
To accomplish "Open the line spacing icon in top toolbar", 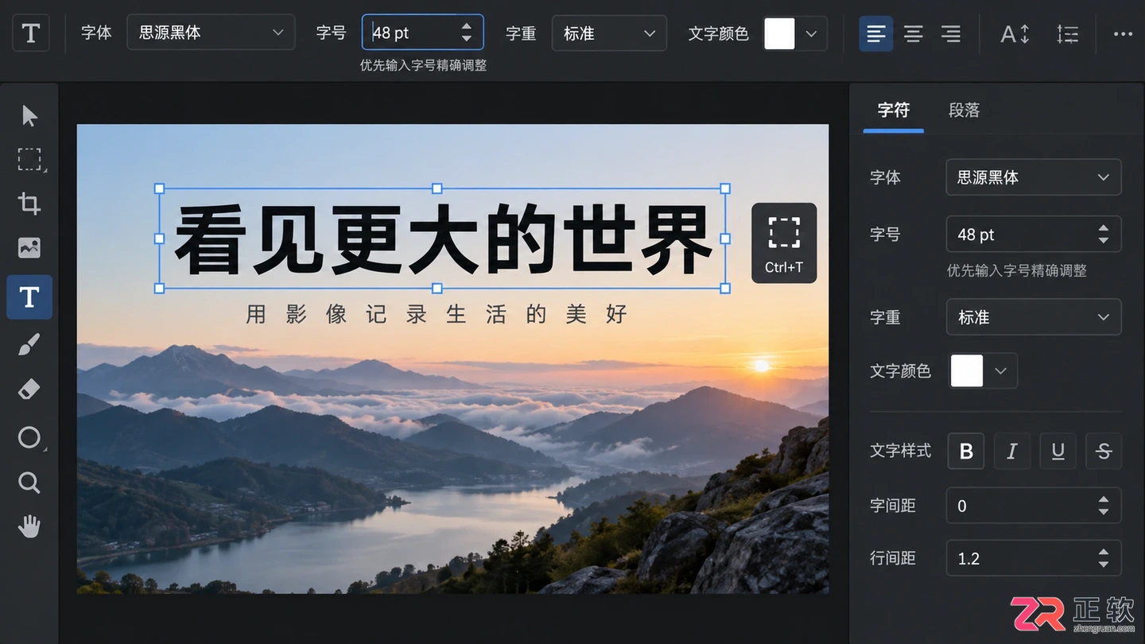I will coord(1068,33).
